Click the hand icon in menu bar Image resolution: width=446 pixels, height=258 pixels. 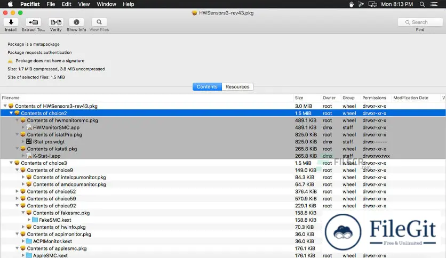352,4
